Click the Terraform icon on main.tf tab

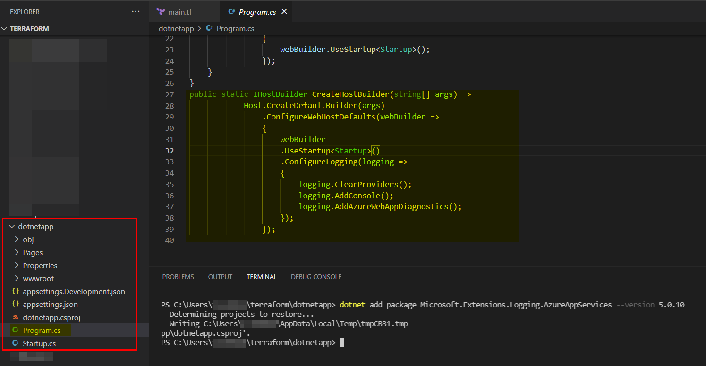[x=161, y=12]
